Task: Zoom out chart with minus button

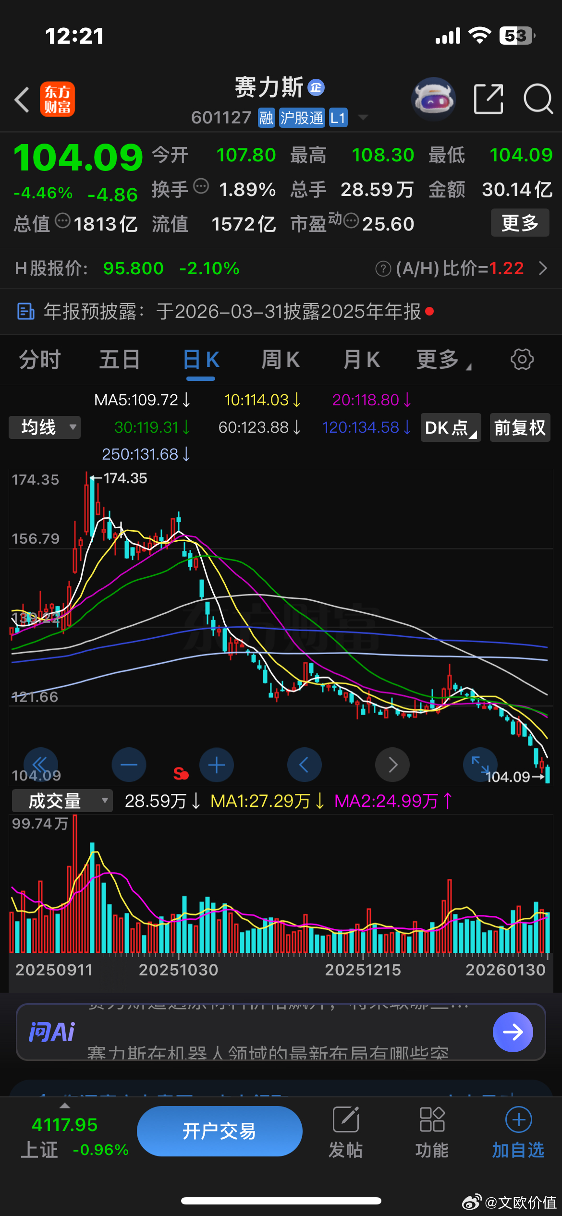Action: 129,765
